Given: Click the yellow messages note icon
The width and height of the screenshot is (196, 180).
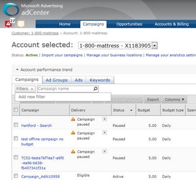Looking at the screenshot, I should 21,24.
